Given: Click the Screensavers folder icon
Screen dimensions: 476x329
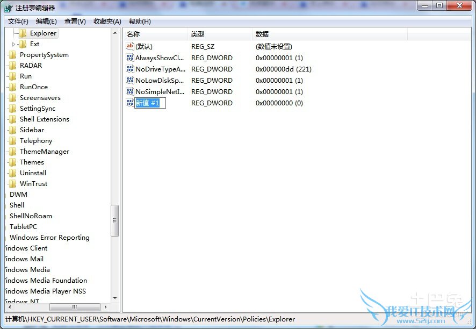Looking at the screenshot, I should click(x=12, y=98).
